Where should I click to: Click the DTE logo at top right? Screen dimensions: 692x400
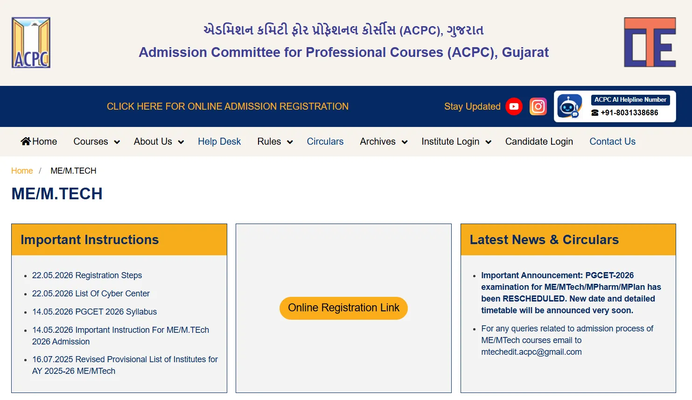(x=650, y=42)
